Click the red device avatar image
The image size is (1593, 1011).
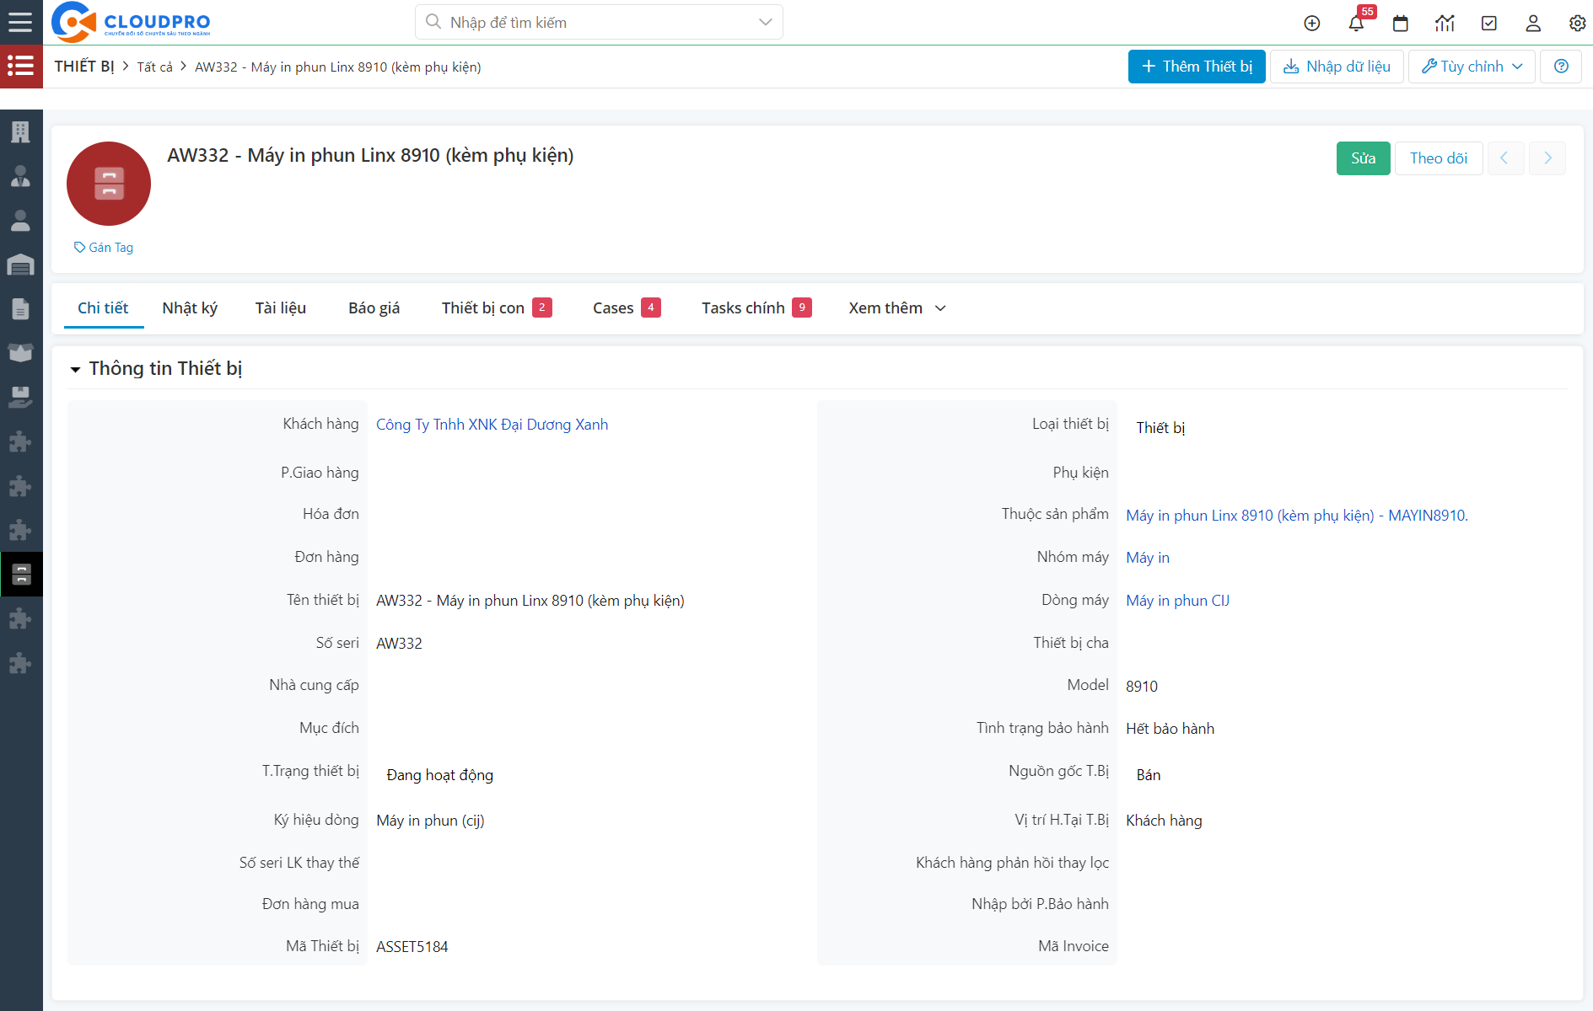click(x=109, y=184)
